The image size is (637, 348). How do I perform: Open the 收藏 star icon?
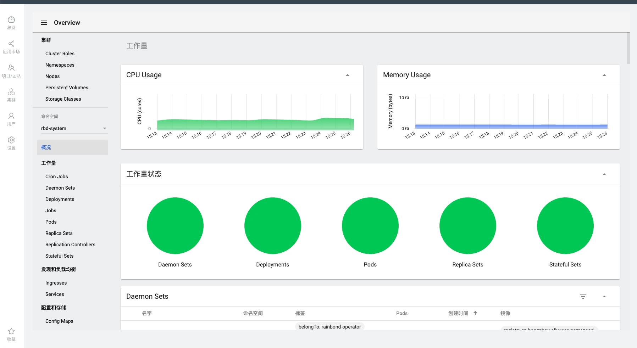tap(11, 331)
